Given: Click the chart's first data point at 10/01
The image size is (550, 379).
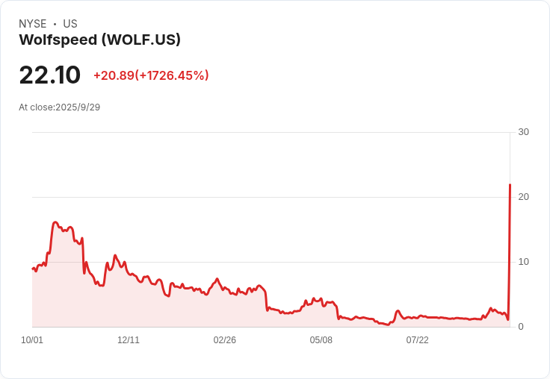Looking at the screenshot, I should [x=33, y=269].
